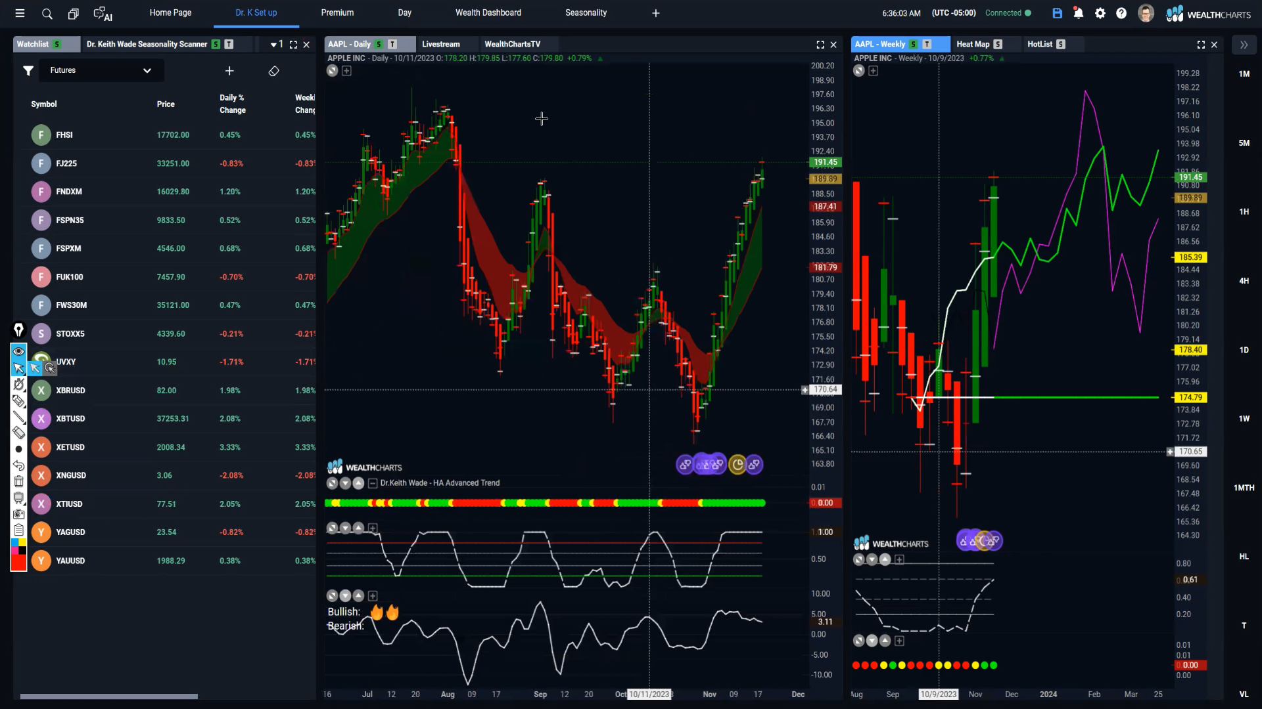
Task: Open the user profile avatar
Action: tap(1146, 13)
